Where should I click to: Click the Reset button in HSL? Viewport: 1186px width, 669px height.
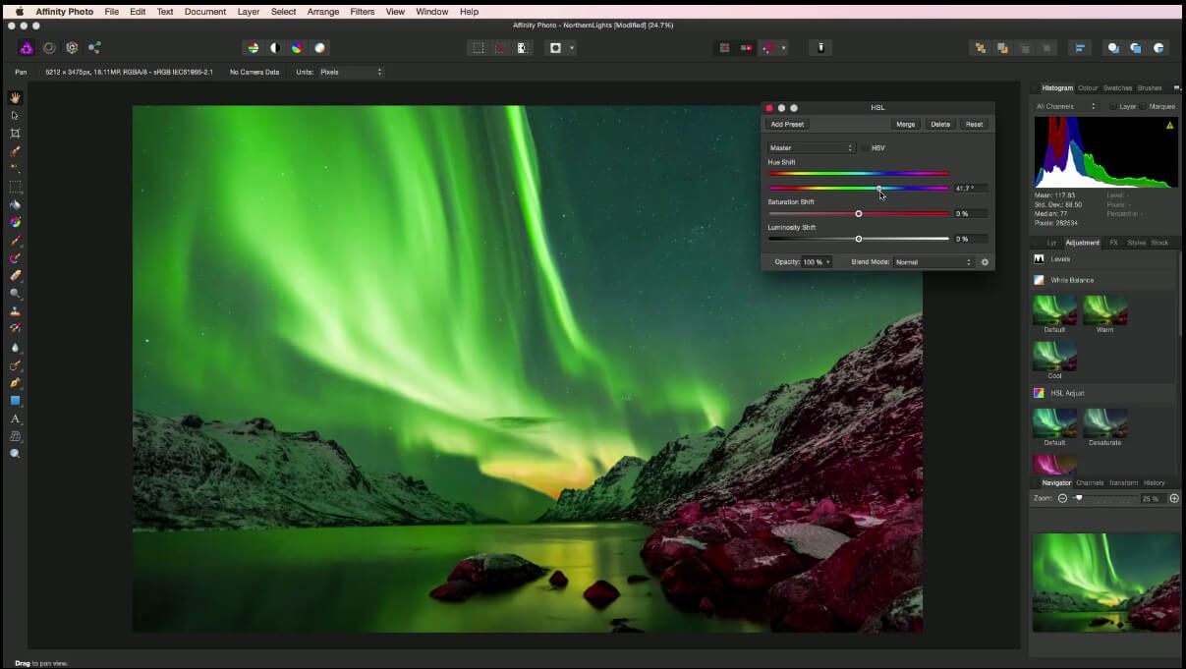[974, 125]
